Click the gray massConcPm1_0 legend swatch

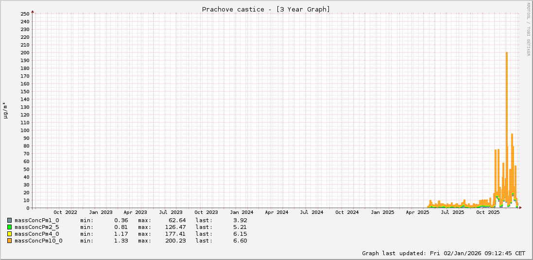coord(9,220)
